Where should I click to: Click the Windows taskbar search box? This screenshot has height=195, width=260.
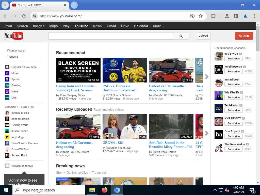coord(49,190)
